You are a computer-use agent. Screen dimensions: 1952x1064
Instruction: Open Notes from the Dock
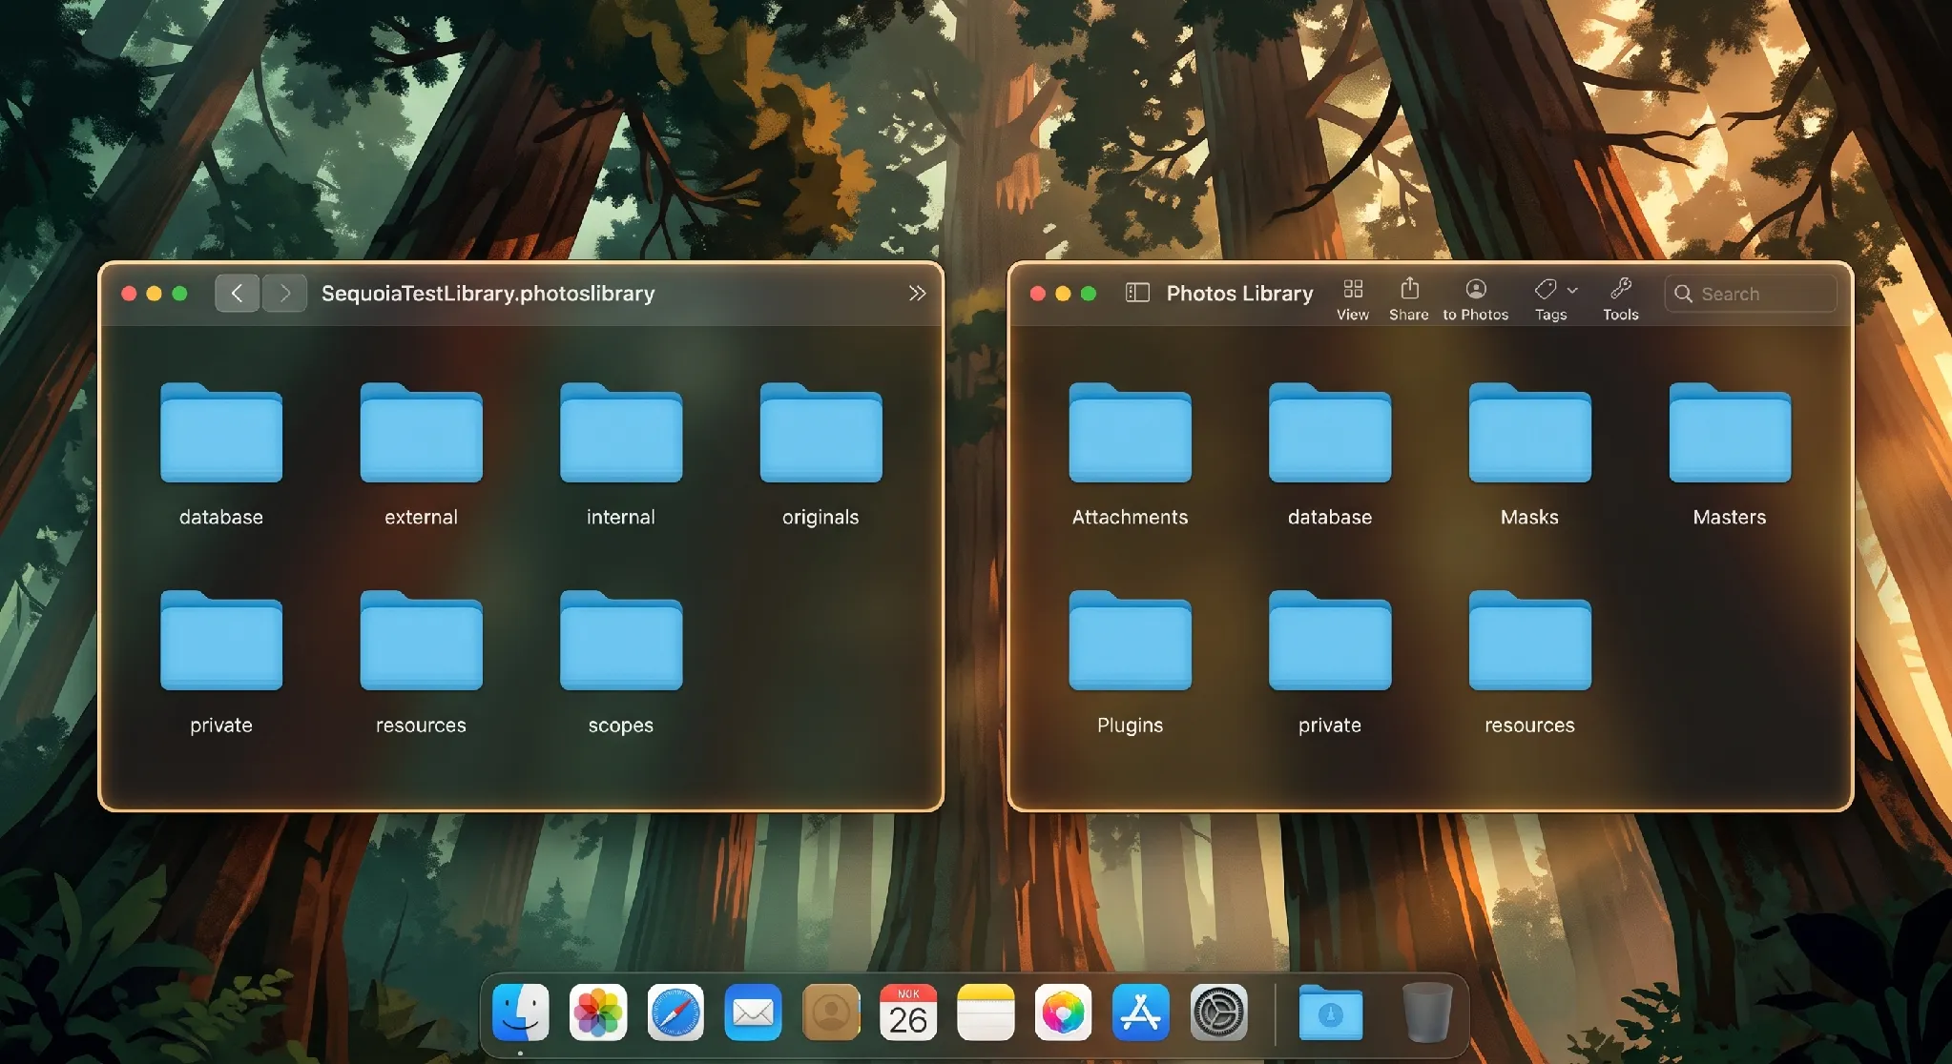click(986, 1013)
